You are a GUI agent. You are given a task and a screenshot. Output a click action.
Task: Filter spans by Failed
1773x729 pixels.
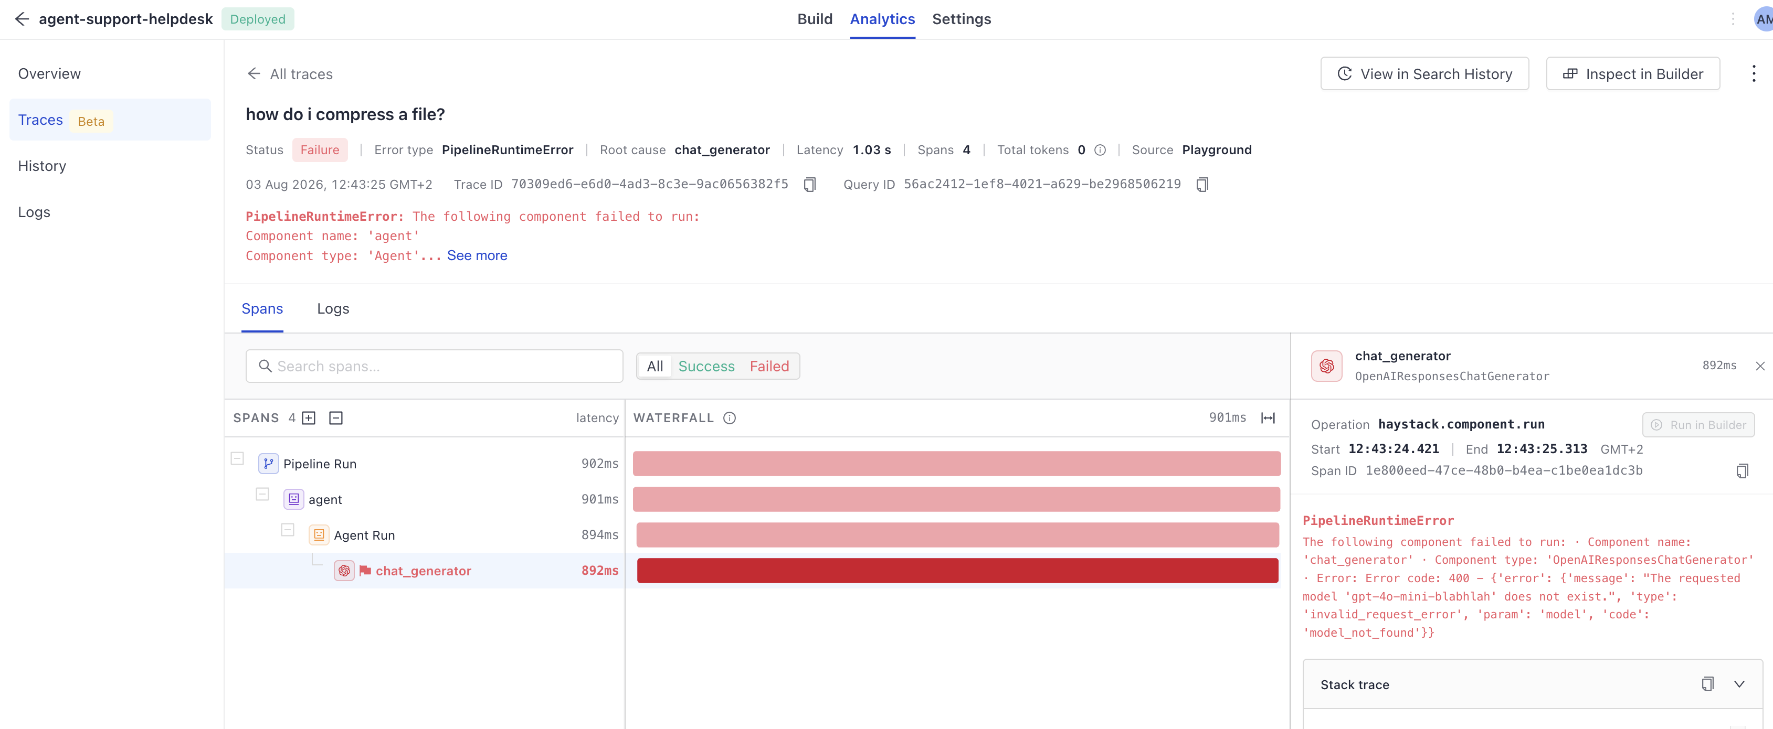coord(769,366)
